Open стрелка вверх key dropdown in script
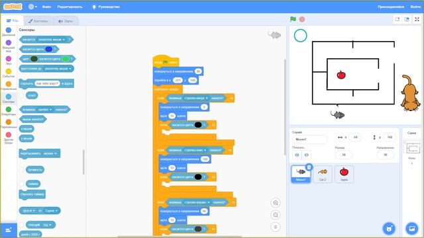The height and width of the screenshot is (238, 424). (196, 98)
